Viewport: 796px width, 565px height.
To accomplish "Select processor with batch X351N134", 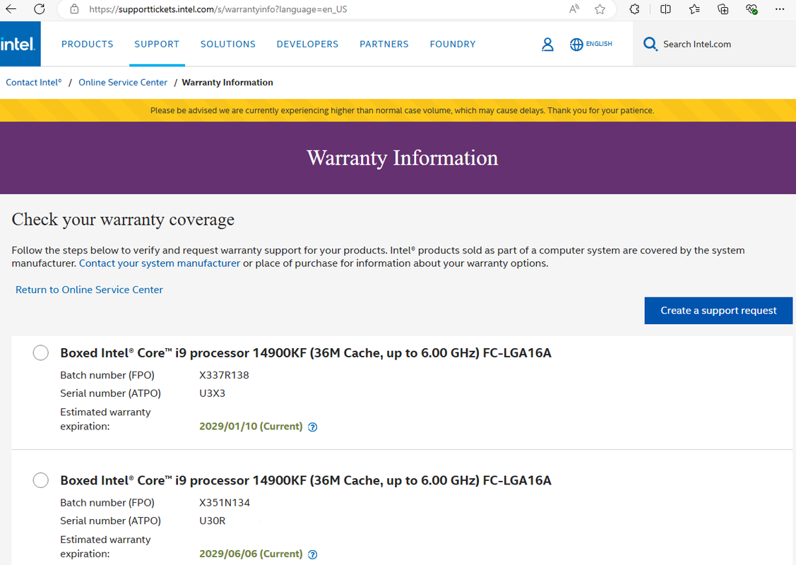I will [x=41, y=480].
